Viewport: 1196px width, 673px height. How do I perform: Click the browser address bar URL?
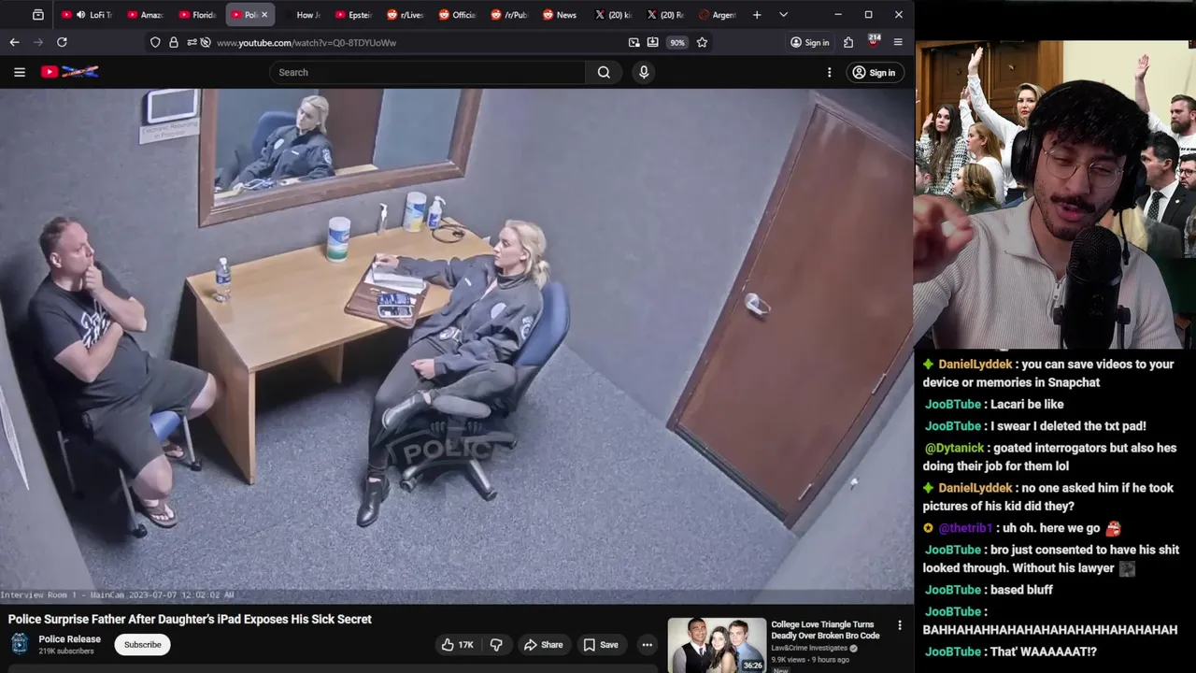[306, 42]
